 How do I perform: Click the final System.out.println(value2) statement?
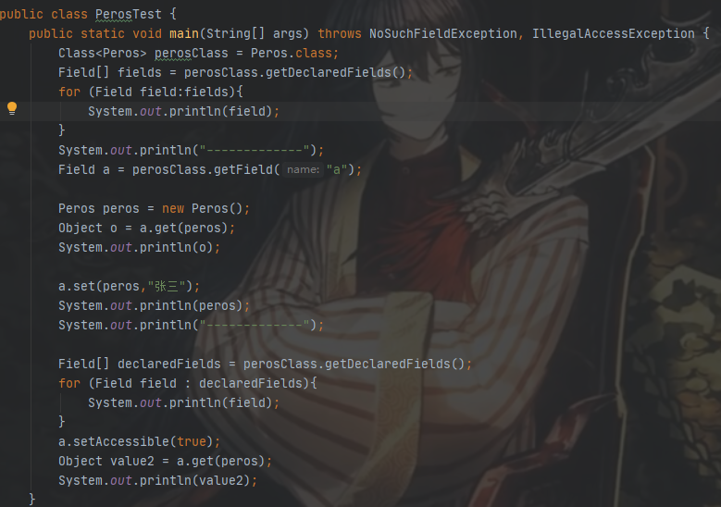(x=157, y=480)
